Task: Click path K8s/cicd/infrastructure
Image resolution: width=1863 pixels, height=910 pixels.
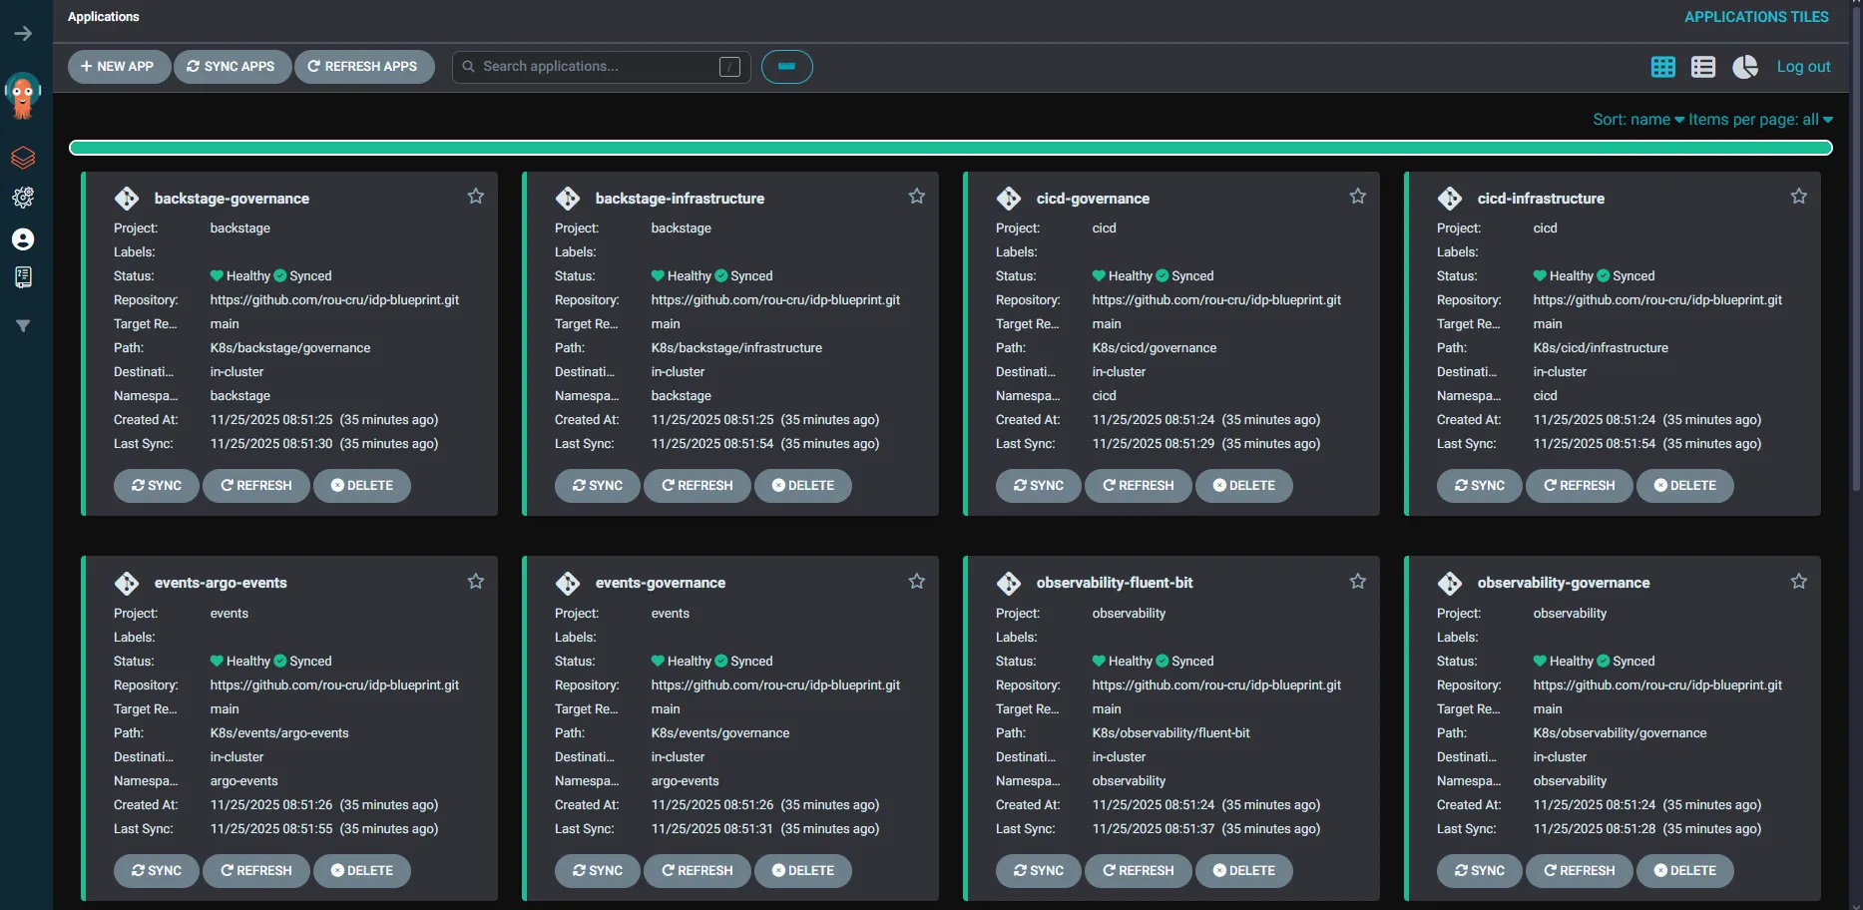Action: click(1601, 348)
